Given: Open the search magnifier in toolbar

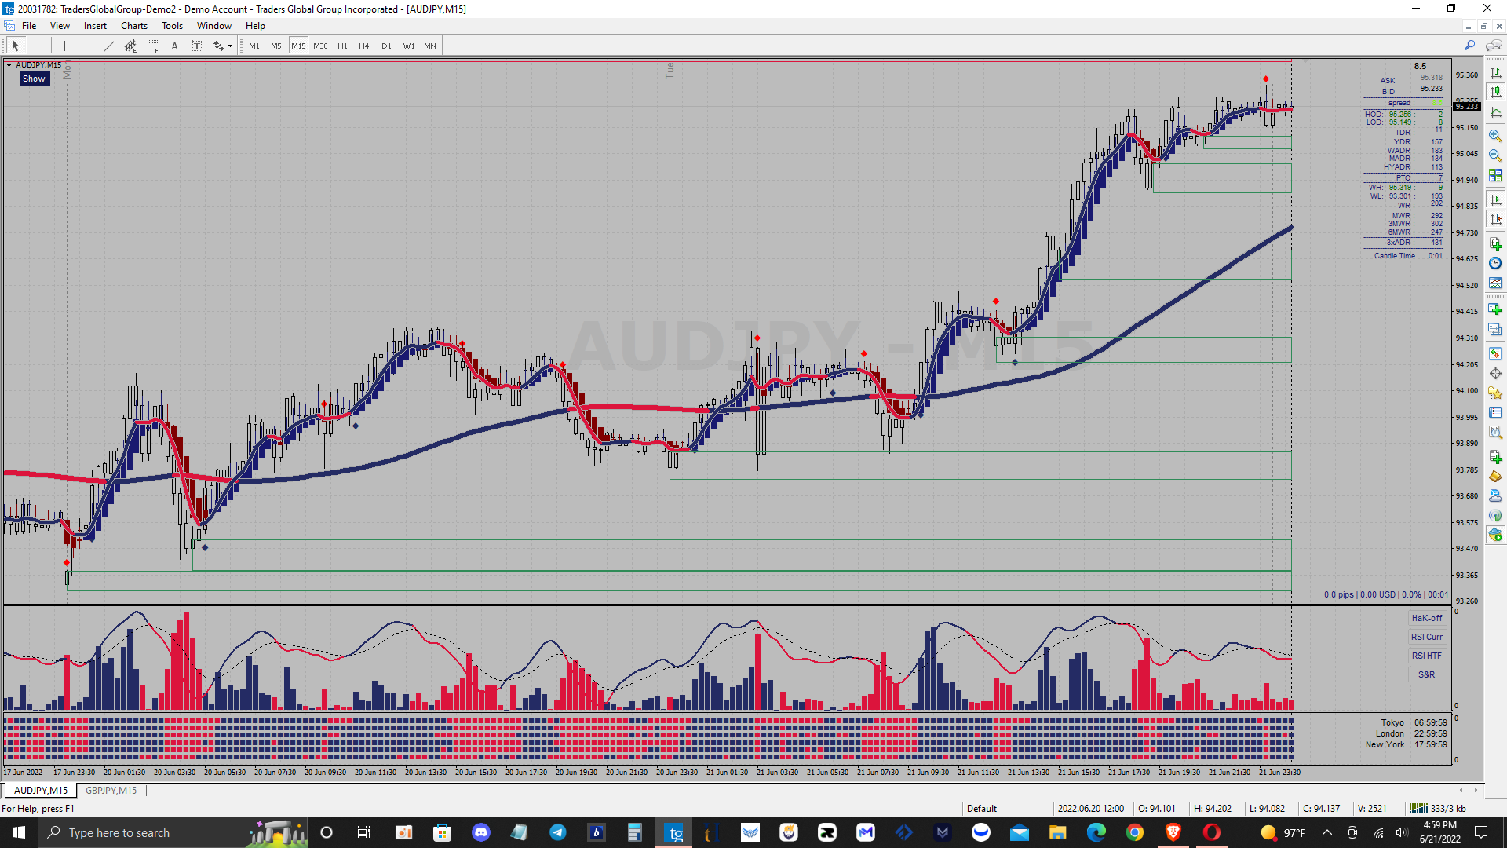Looking at the screenshot, I should click(x=1469, y=46).
